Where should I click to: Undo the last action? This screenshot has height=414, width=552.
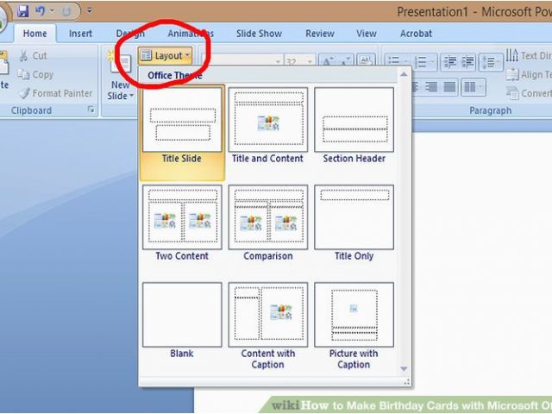point(41,11)
